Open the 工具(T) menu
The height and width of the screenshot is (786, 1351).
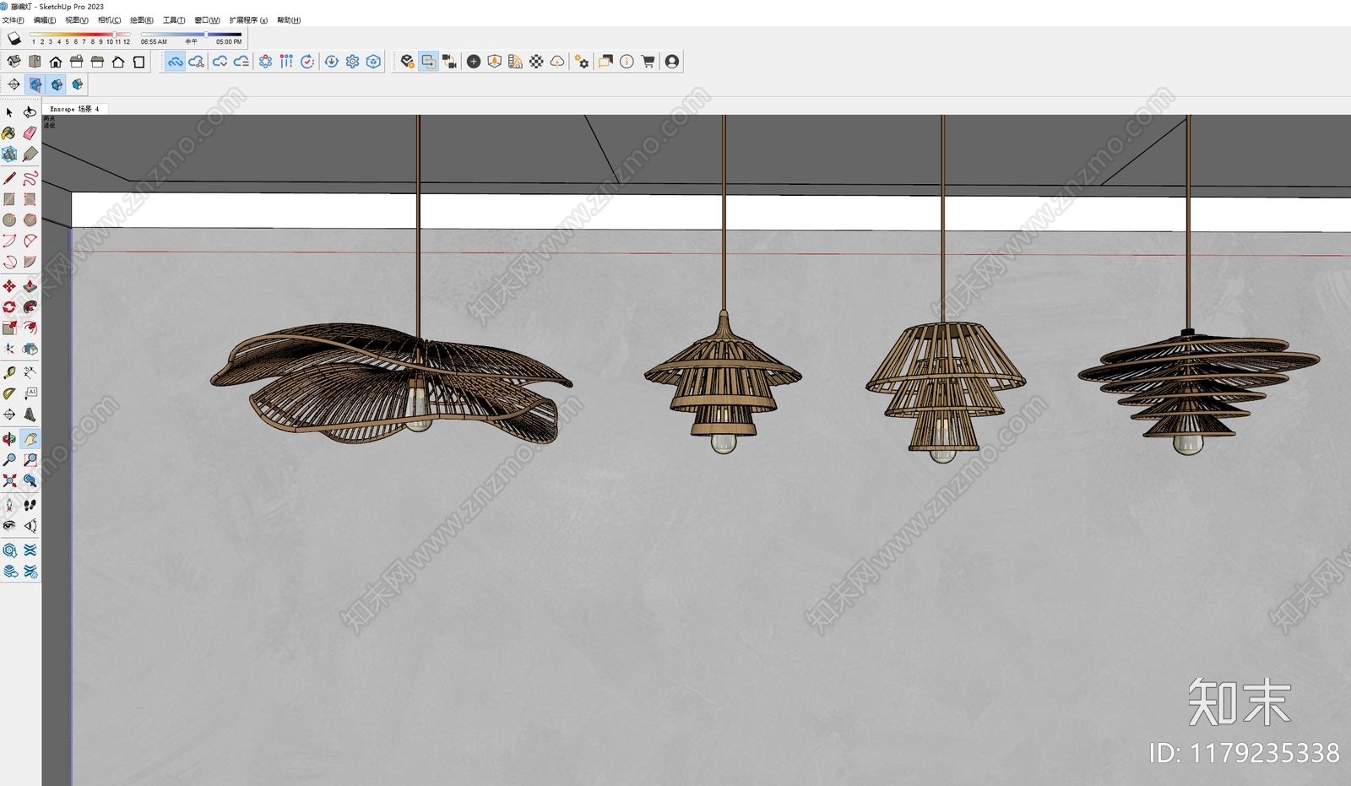(x=174, y=20)
